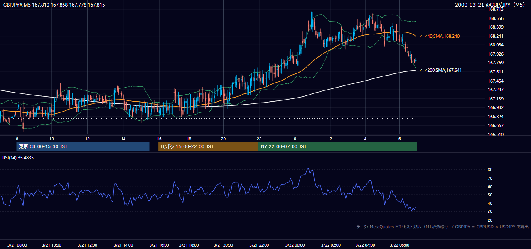Click price axis value 166.667

click(496, 125)
